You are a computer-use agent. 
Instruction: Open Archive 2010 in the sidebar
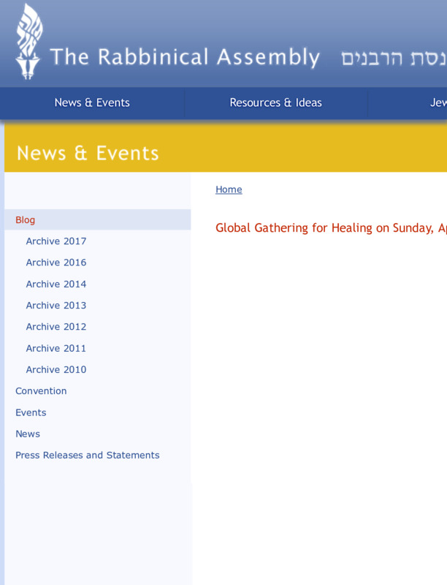pos(56,370)
